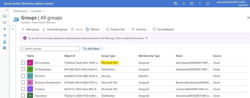Open the All services list icon

(x=5, y=22)
